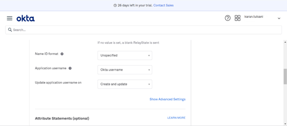The image size is (287, 126).
Task: Click the search magnifier icon
Action: [10, 30]
